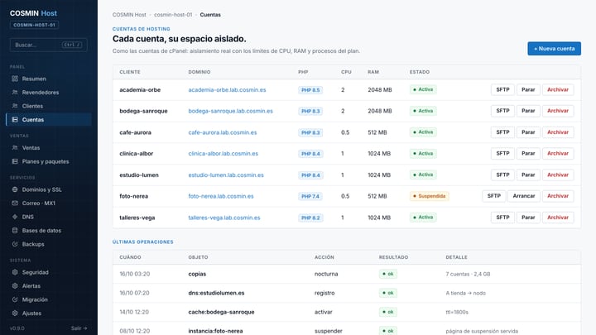Click Parar for estudio-lumen

[528, 175]
